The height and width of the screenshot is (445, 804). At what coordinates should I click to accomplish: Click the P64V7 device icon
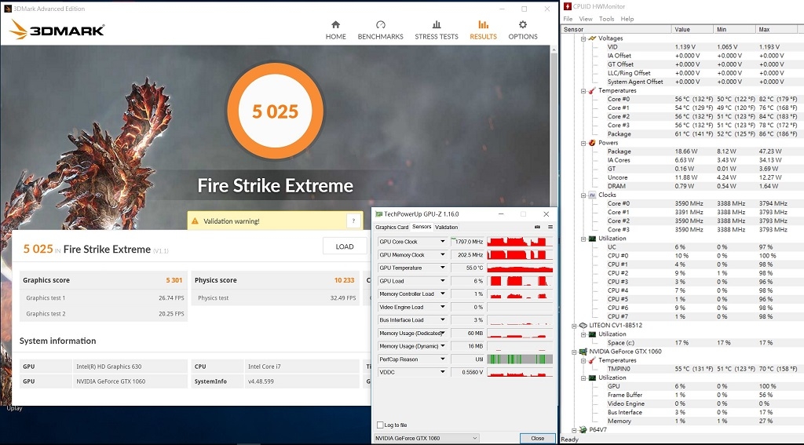click(583, 429)
